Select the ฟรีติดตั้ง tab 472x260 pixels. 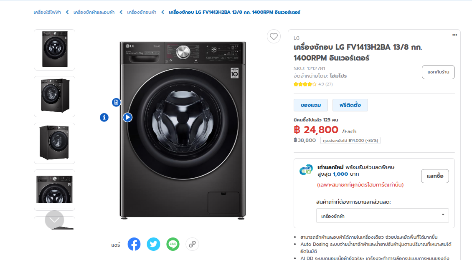pyautogui.click(x=350, y=105)
